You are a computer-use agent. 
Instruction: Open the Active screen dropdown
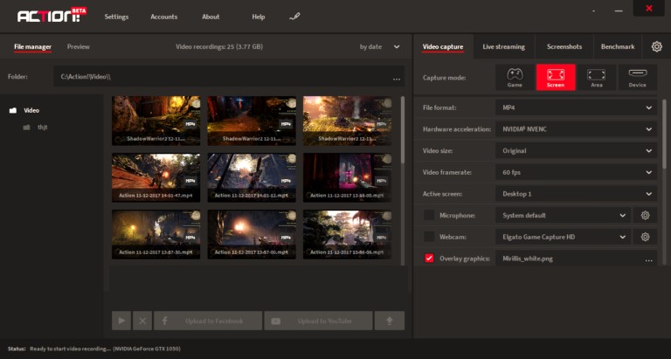[576, 194]
